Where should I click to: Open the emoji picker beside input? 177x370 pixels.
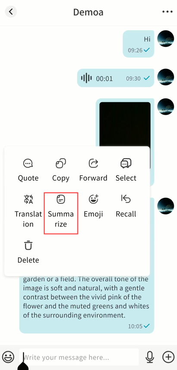pos(8,357)
